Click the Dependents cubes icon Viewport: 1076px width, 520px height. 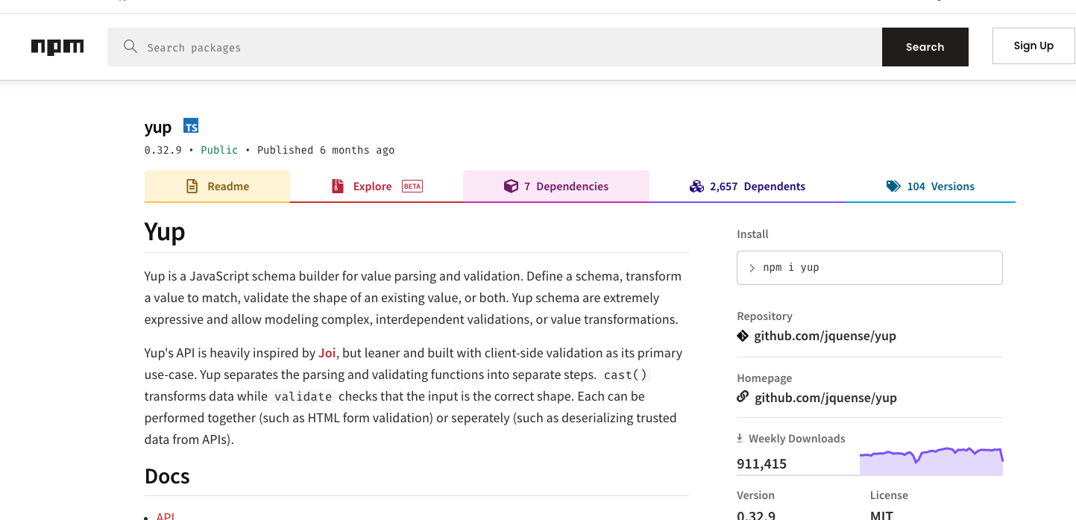[696, 187]
